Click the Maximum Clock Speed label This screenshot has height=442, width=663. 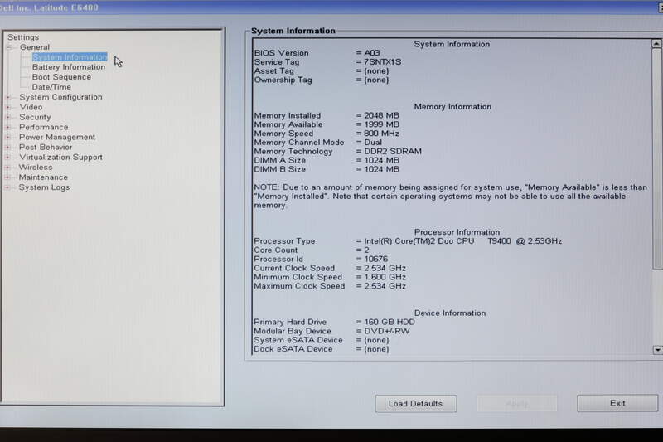pyautogui.click(x=299, y=286)
